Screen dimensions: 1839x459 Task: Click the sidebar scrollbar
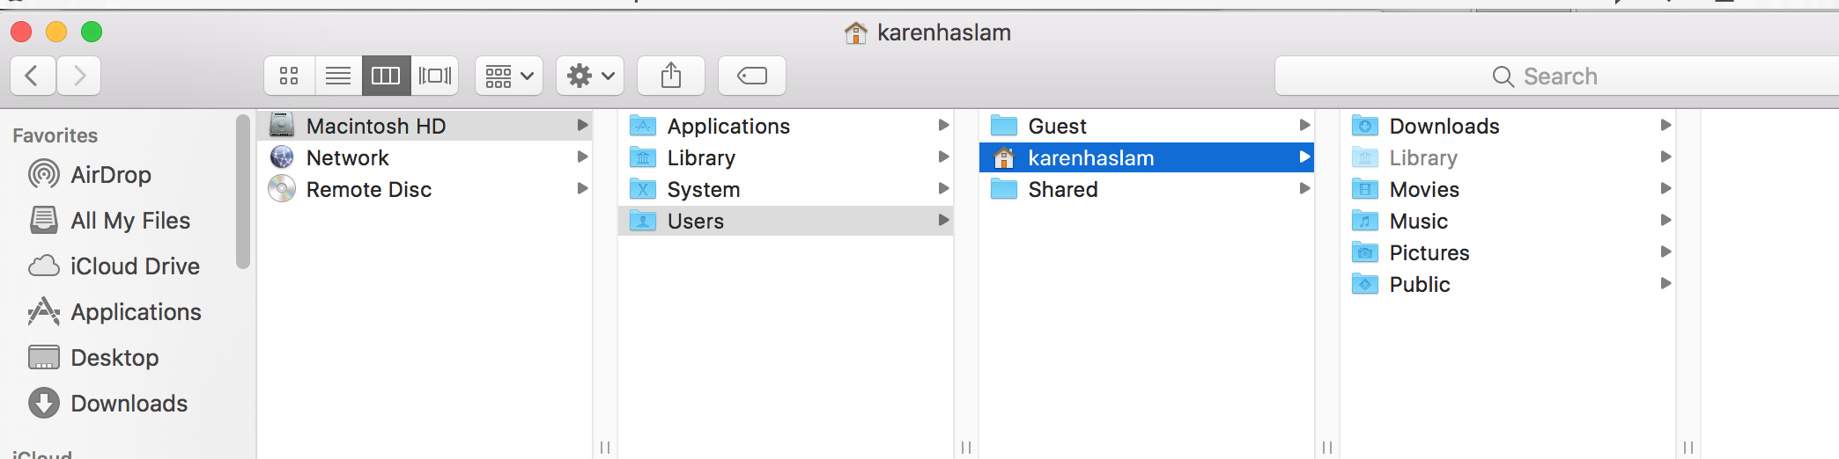[x=243, y=192]
